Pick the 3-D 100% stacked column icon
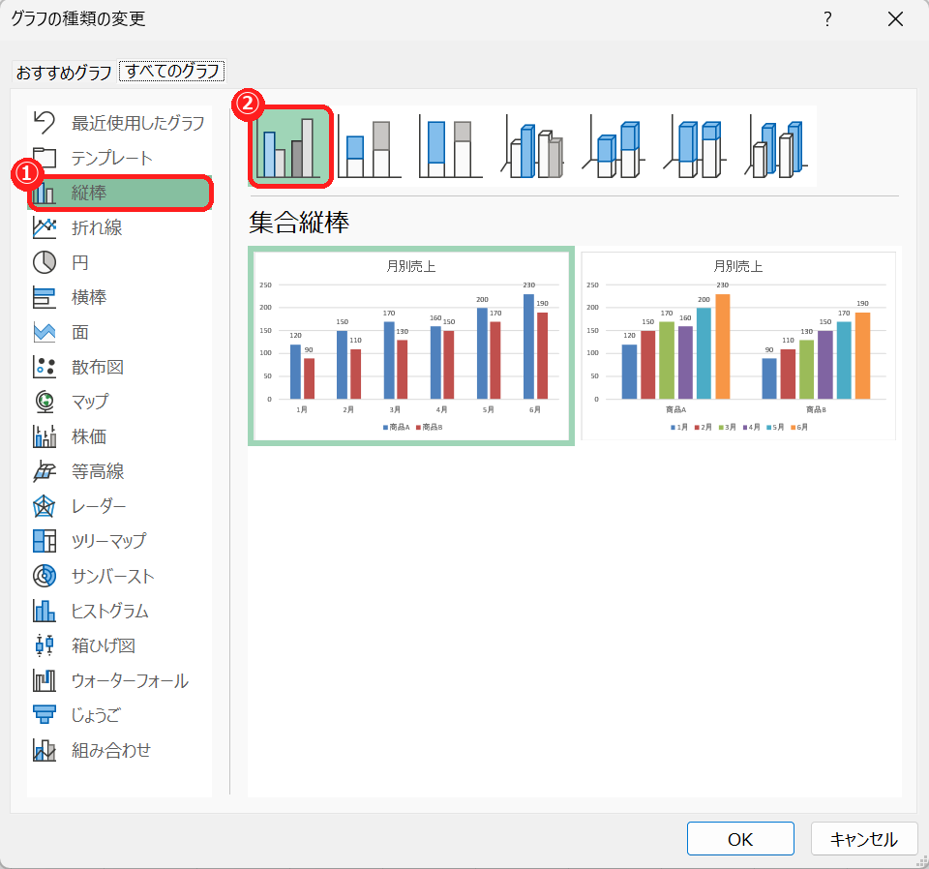 point(695,147)
